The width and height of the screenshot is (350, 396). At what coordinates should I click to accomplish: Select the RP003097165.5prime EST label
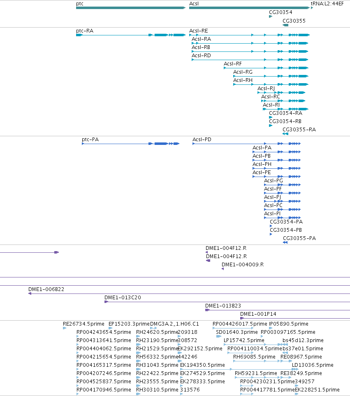point(288,332)
